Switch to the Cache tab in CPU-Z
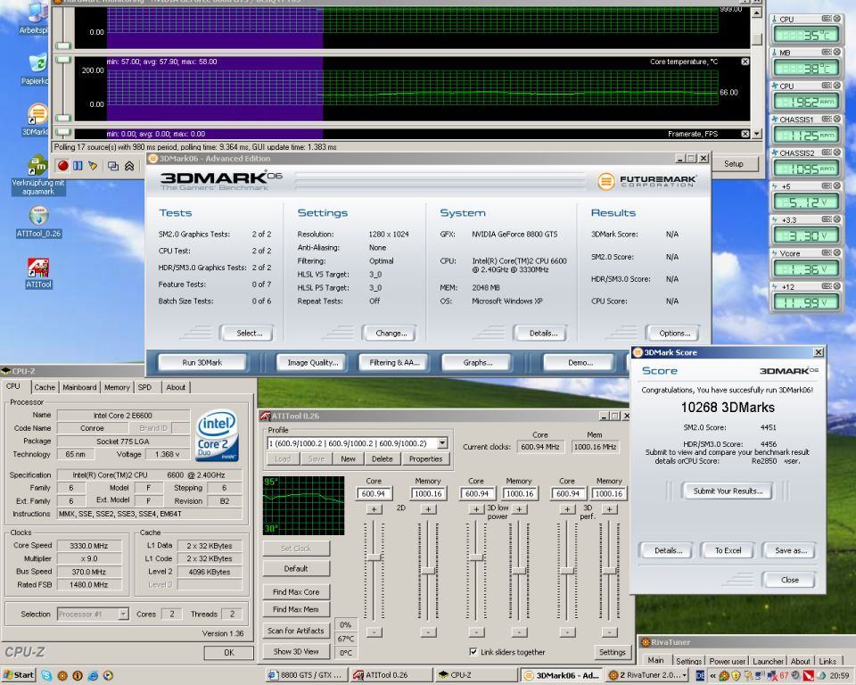This screenshot has height=685, width=856. pyautogui.click(x=45, y=387)
